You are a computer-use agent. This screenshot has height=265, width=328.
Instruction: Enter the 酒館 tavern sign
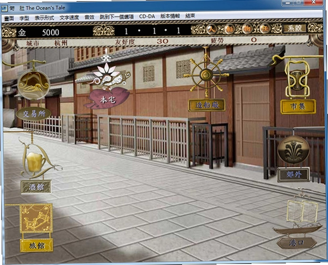coord(37,187)
